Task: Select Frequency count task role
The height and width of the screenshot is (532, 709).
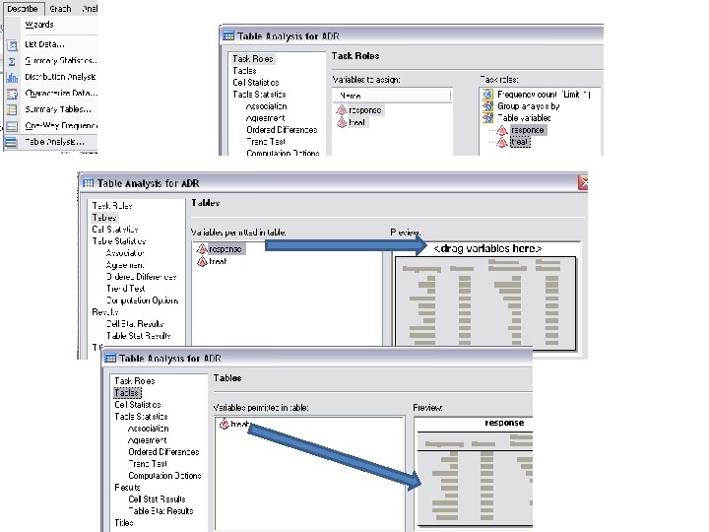Action: (544, 95)
